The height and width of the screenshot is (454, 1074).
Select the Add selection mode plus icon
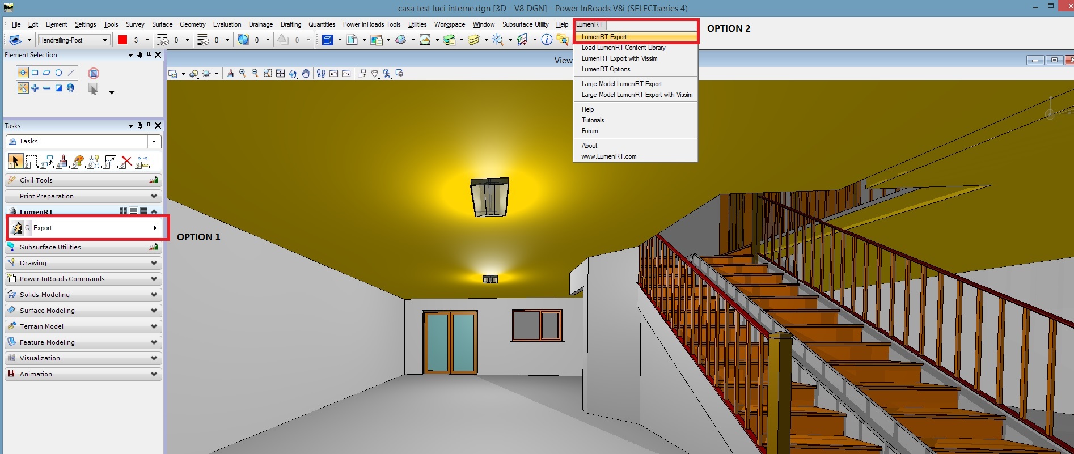coord(35,88)
